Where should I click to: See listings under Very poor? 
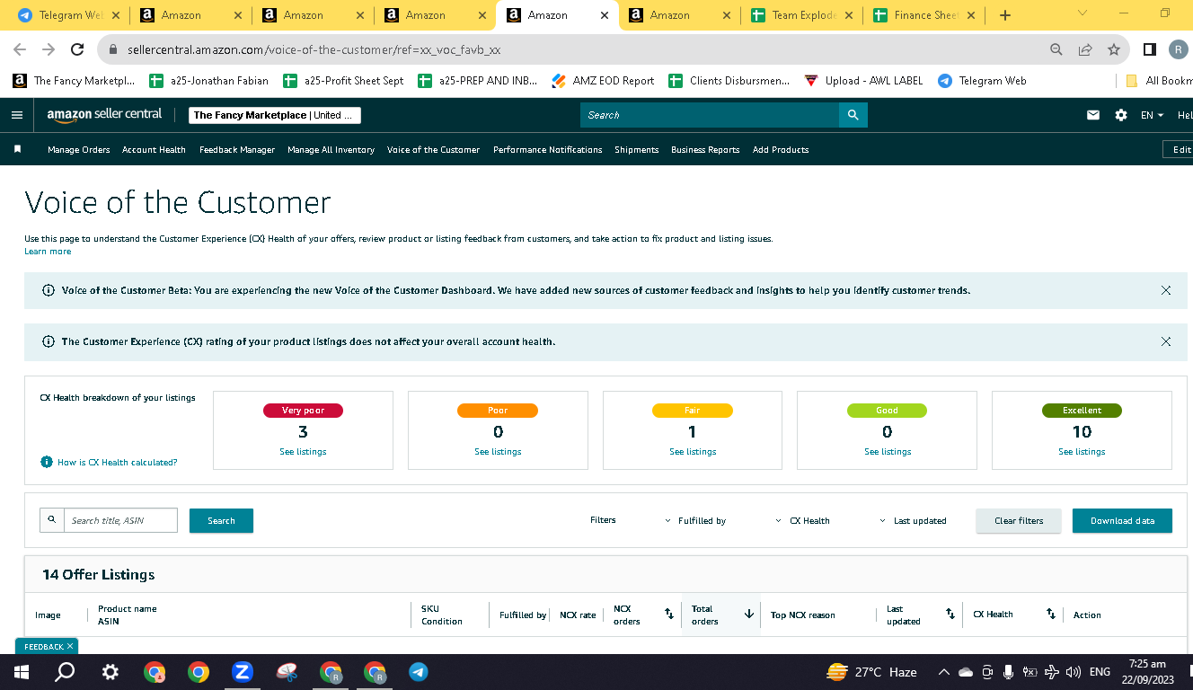pyautogui.click(x=303, y=451)
